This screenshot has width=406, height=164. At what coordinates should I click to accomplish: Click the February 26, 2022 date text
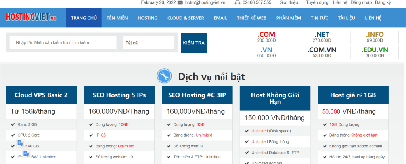(158, 3)
